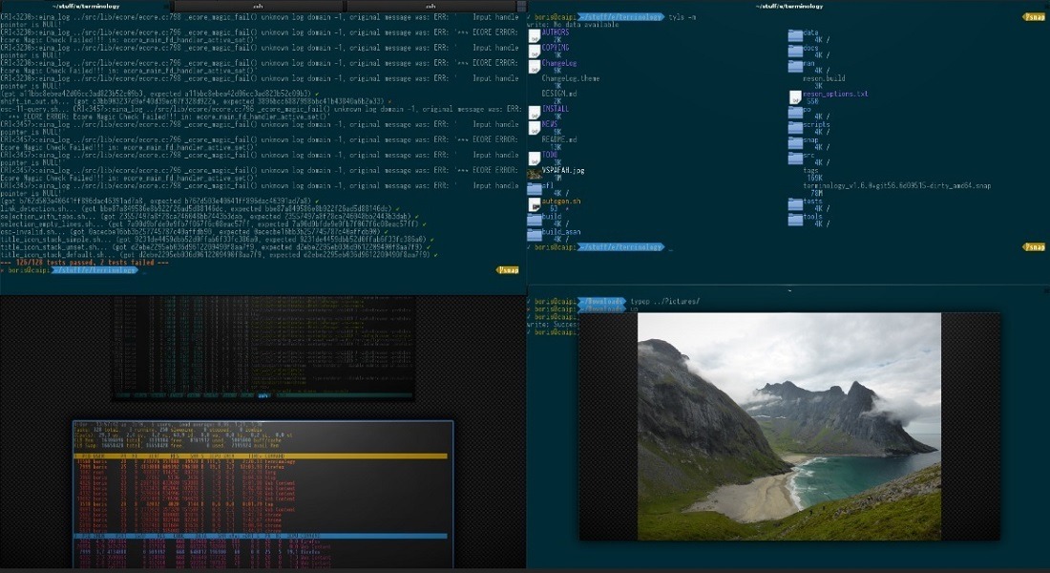Select the NEWS file icon

click(x=534, y=128)
